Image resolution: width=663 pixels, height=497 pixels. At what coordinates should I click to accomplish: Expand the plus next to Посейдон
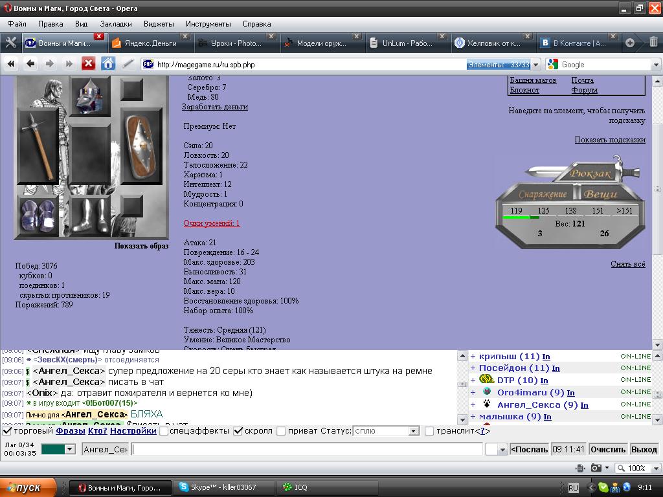[473, 368]
